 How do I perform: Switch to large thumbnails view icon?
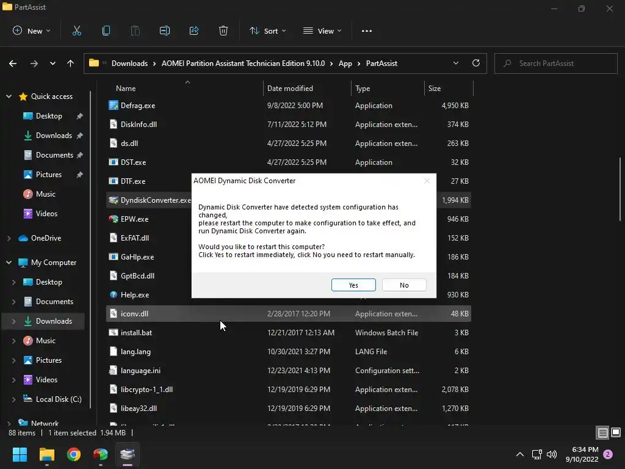click(x=616, y=433)
